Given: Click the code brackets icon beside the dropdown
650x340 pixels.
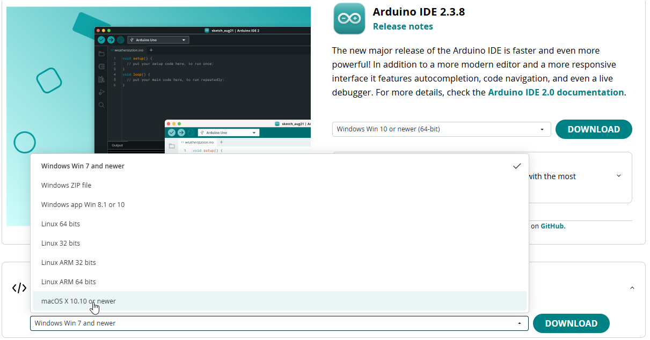Looking at the screenshot, I should (x=19, y=288).
